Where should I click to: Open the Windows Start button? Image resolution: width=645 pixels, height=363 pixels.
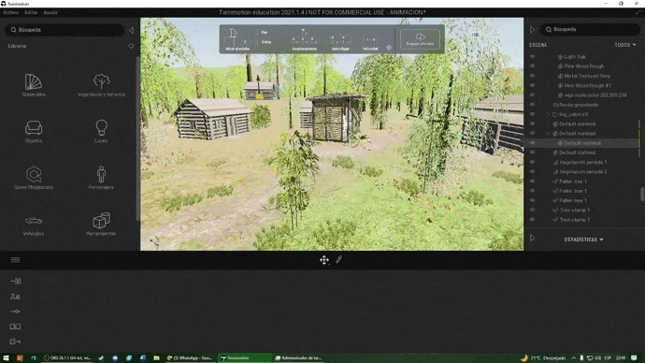(x=7, y=358)
